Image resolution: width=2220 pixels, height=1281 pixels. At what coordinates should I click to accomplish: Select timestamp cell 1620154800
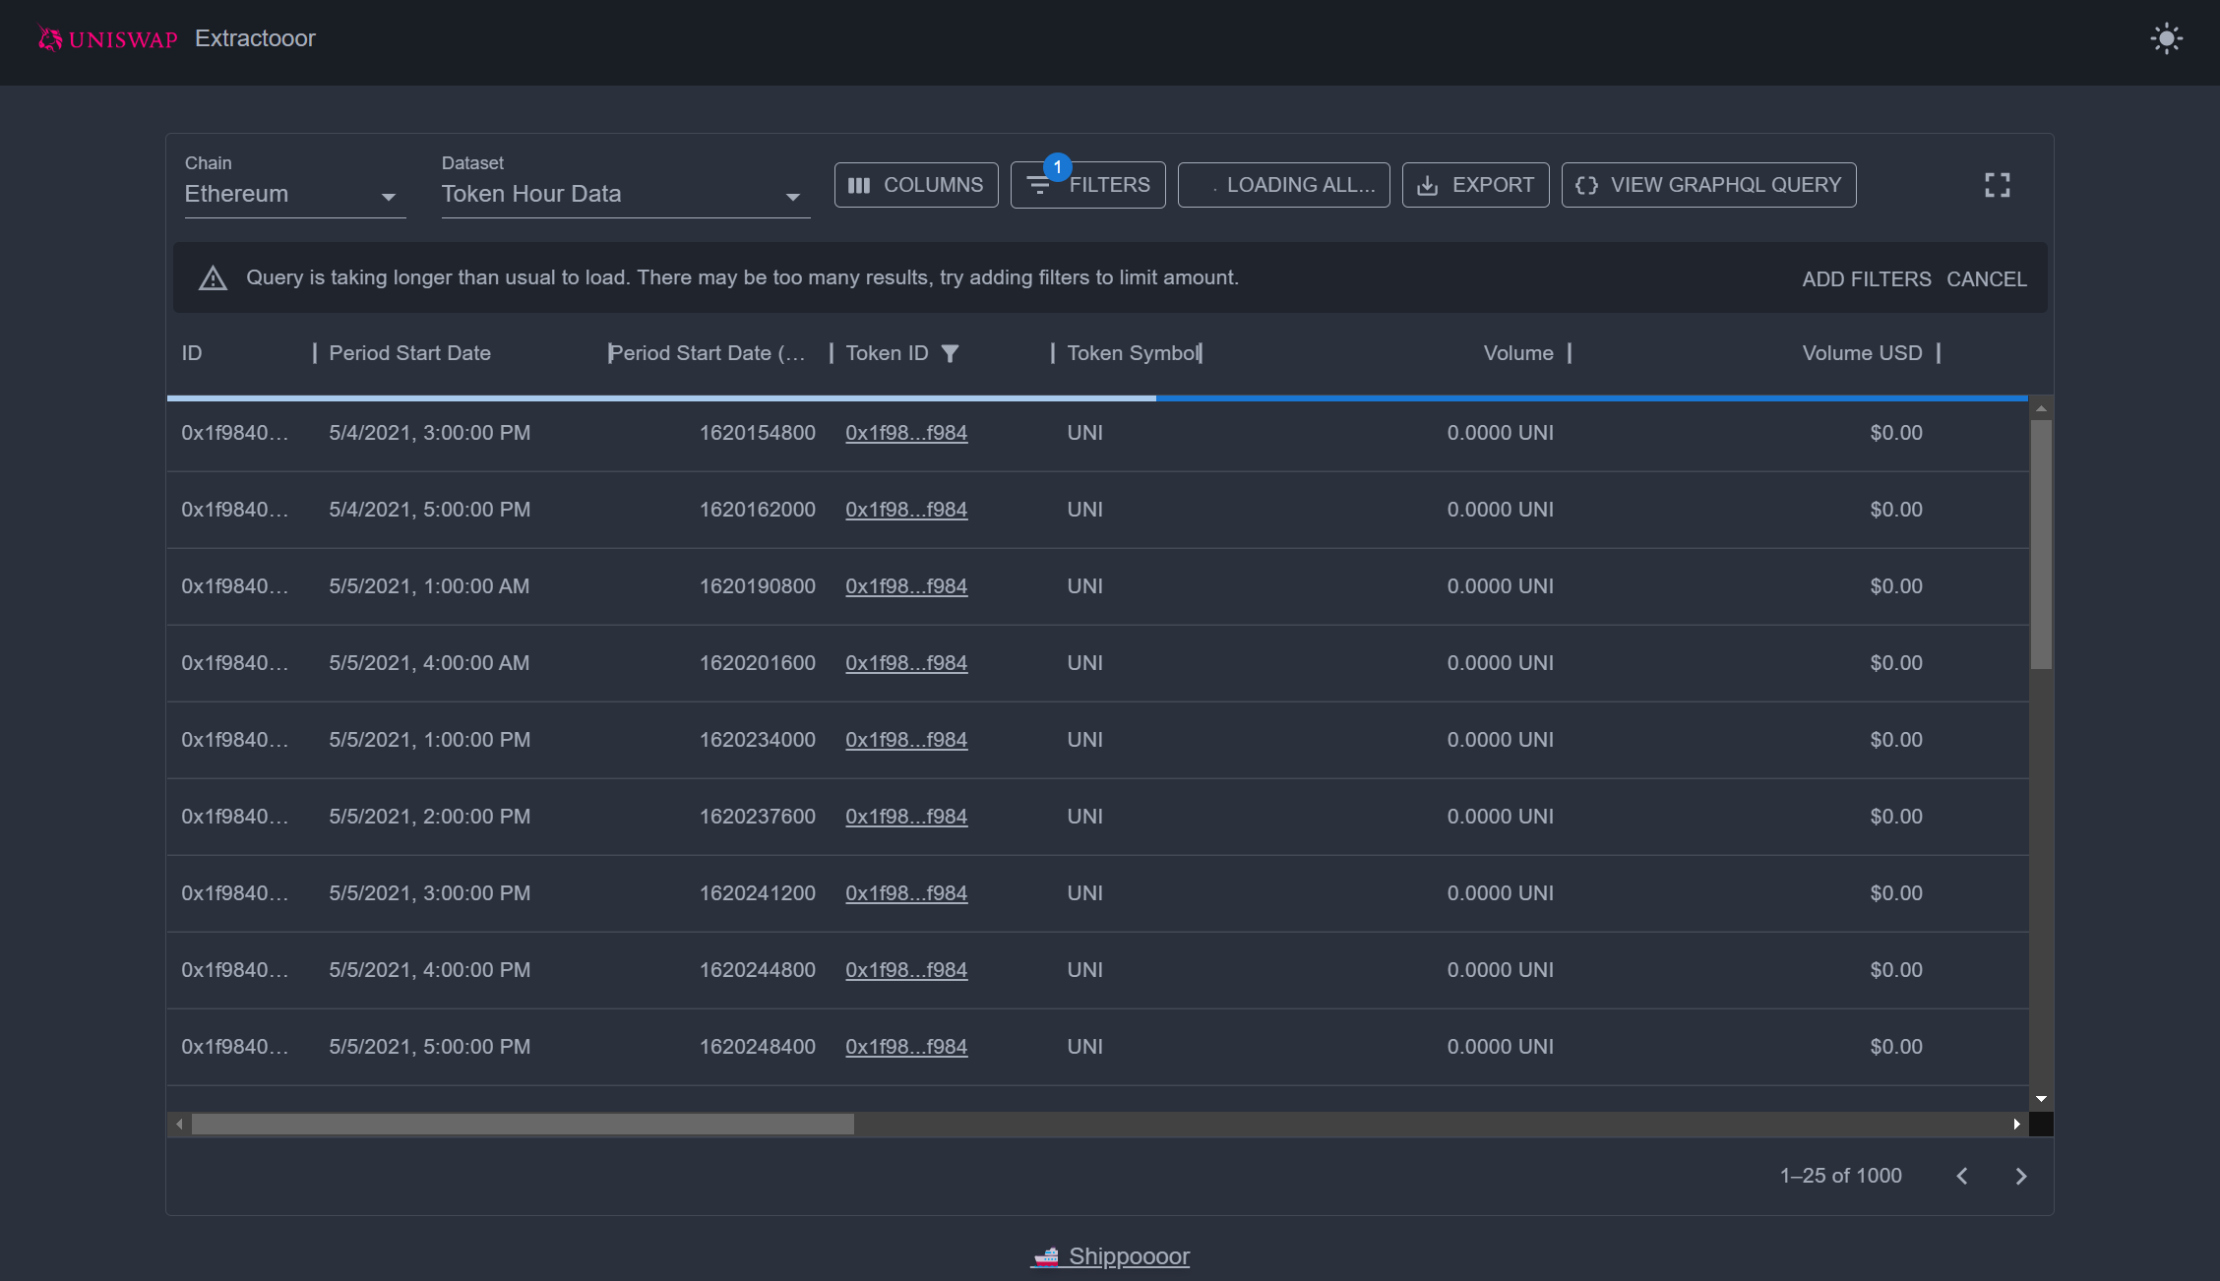pyautogui.click(x=758, y=433)
